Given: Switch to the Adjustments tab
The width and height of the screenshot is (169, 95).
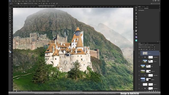Looking at the screenshot, I should click(141, 8).
